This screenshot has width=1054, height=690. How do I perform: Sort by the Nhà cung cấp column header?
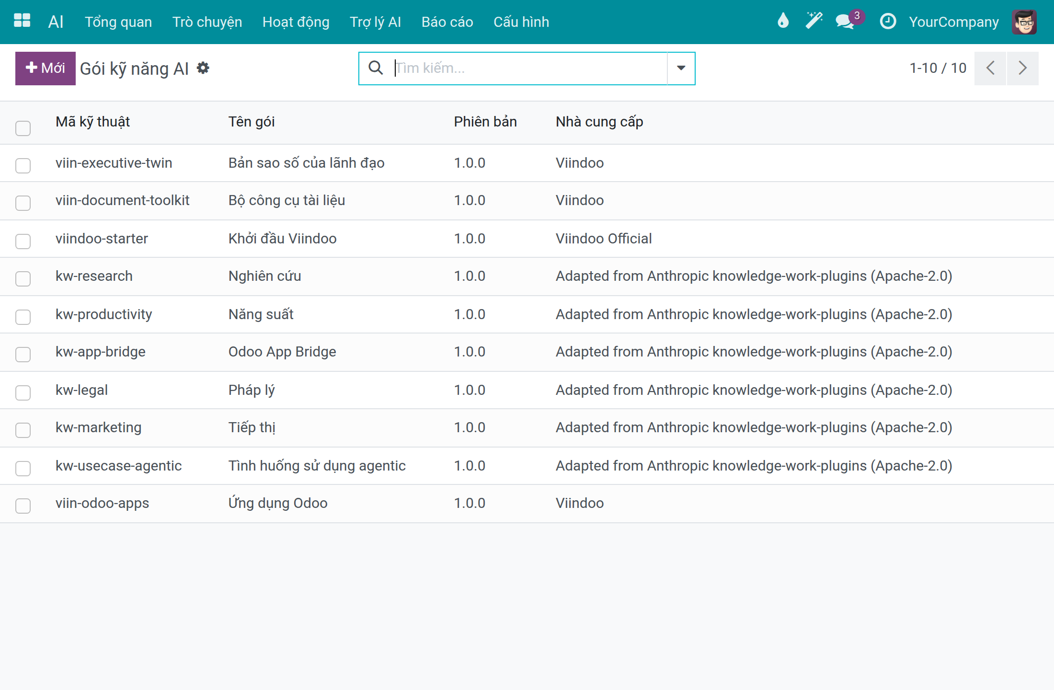coord(599,122)
